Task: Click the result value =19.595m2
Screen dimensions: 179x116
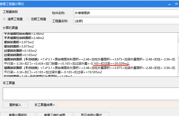Action: (x=94, y=72)
